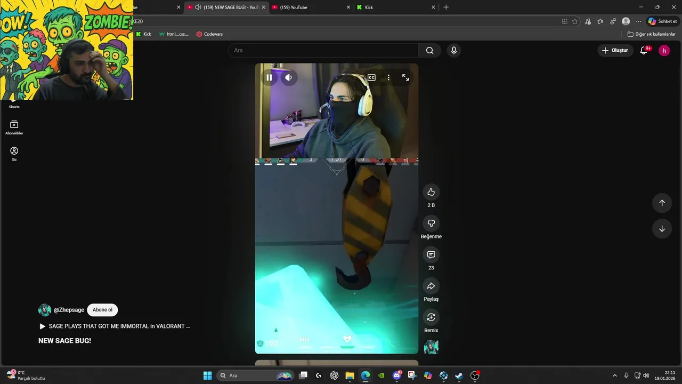Go to the next Short with down arrow

tap(662, 229)
